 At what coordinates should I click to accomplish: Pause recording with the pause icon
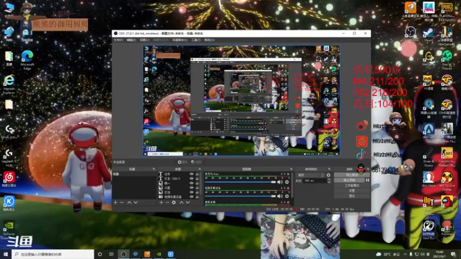point(368,180)
